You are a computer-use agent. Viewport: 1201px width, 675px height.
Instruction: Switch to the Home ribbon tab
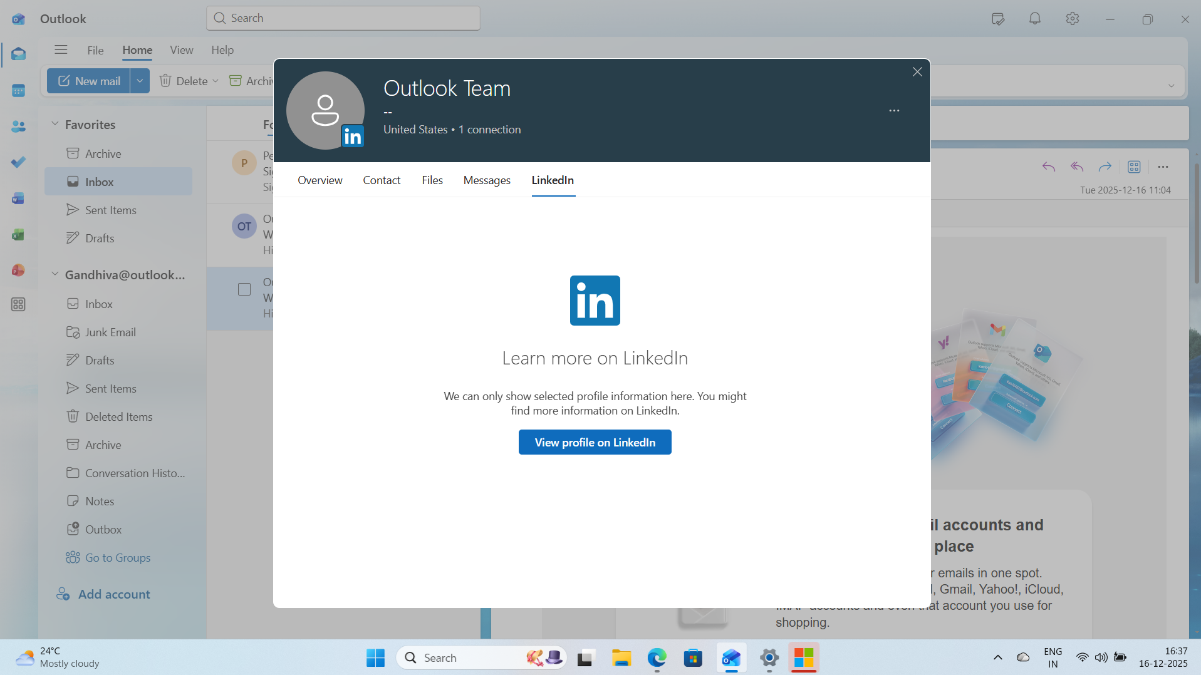(x=137, y=50)
